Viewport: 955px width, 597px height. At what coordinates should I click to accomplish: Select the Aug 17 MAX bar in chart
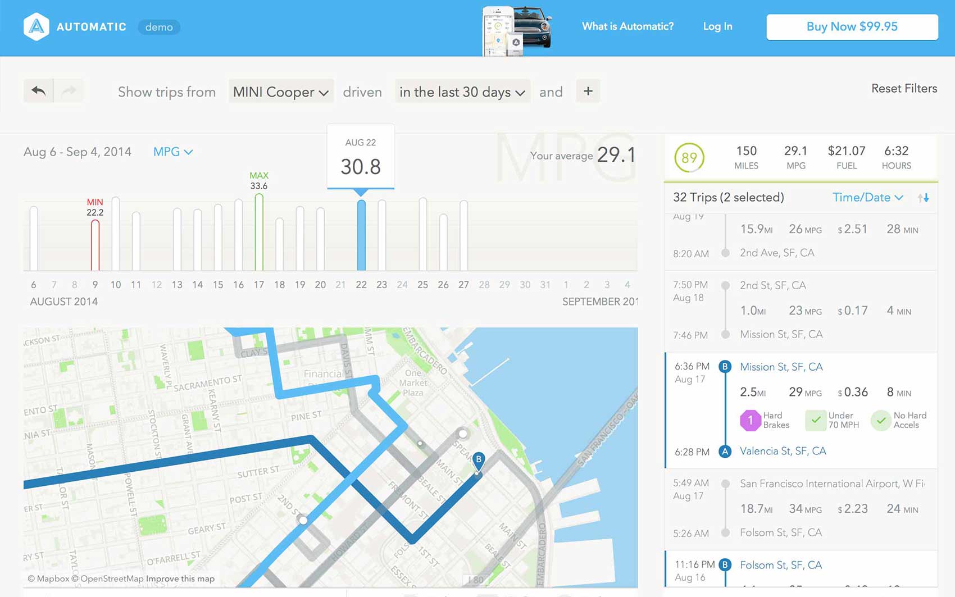coord(259,233)
